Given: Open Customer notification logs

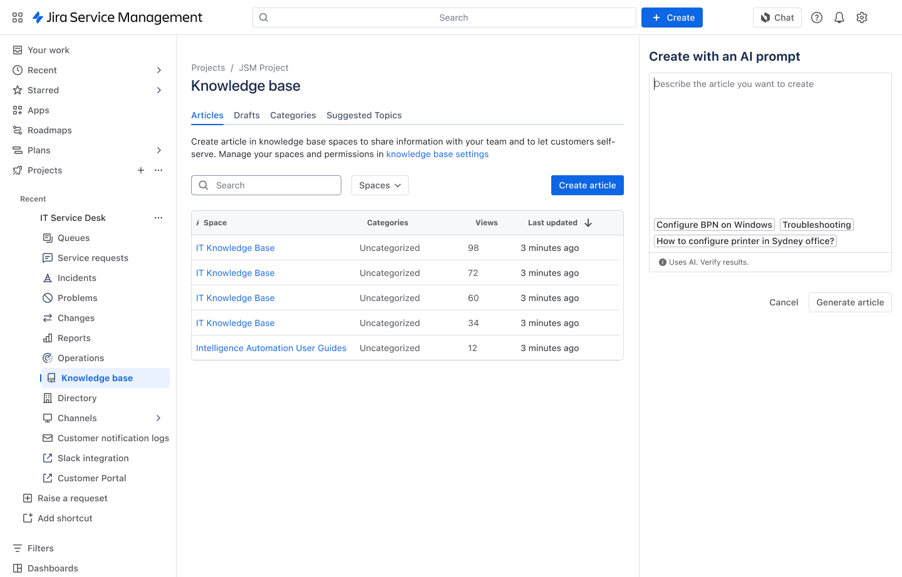Looking at the screenshot, I should tap(113, 438).
